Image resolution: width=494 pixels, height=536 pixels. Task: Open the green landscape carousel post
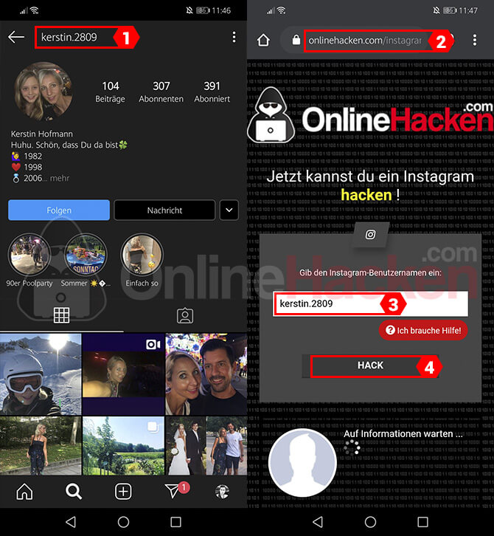click(123, 445)
